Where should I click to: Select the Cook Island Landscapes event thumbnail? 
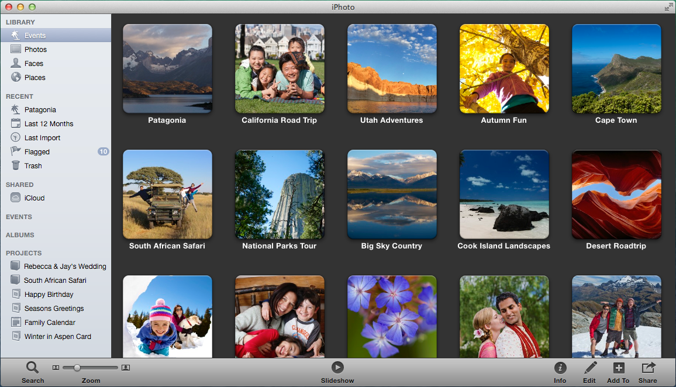coord(505,194)
